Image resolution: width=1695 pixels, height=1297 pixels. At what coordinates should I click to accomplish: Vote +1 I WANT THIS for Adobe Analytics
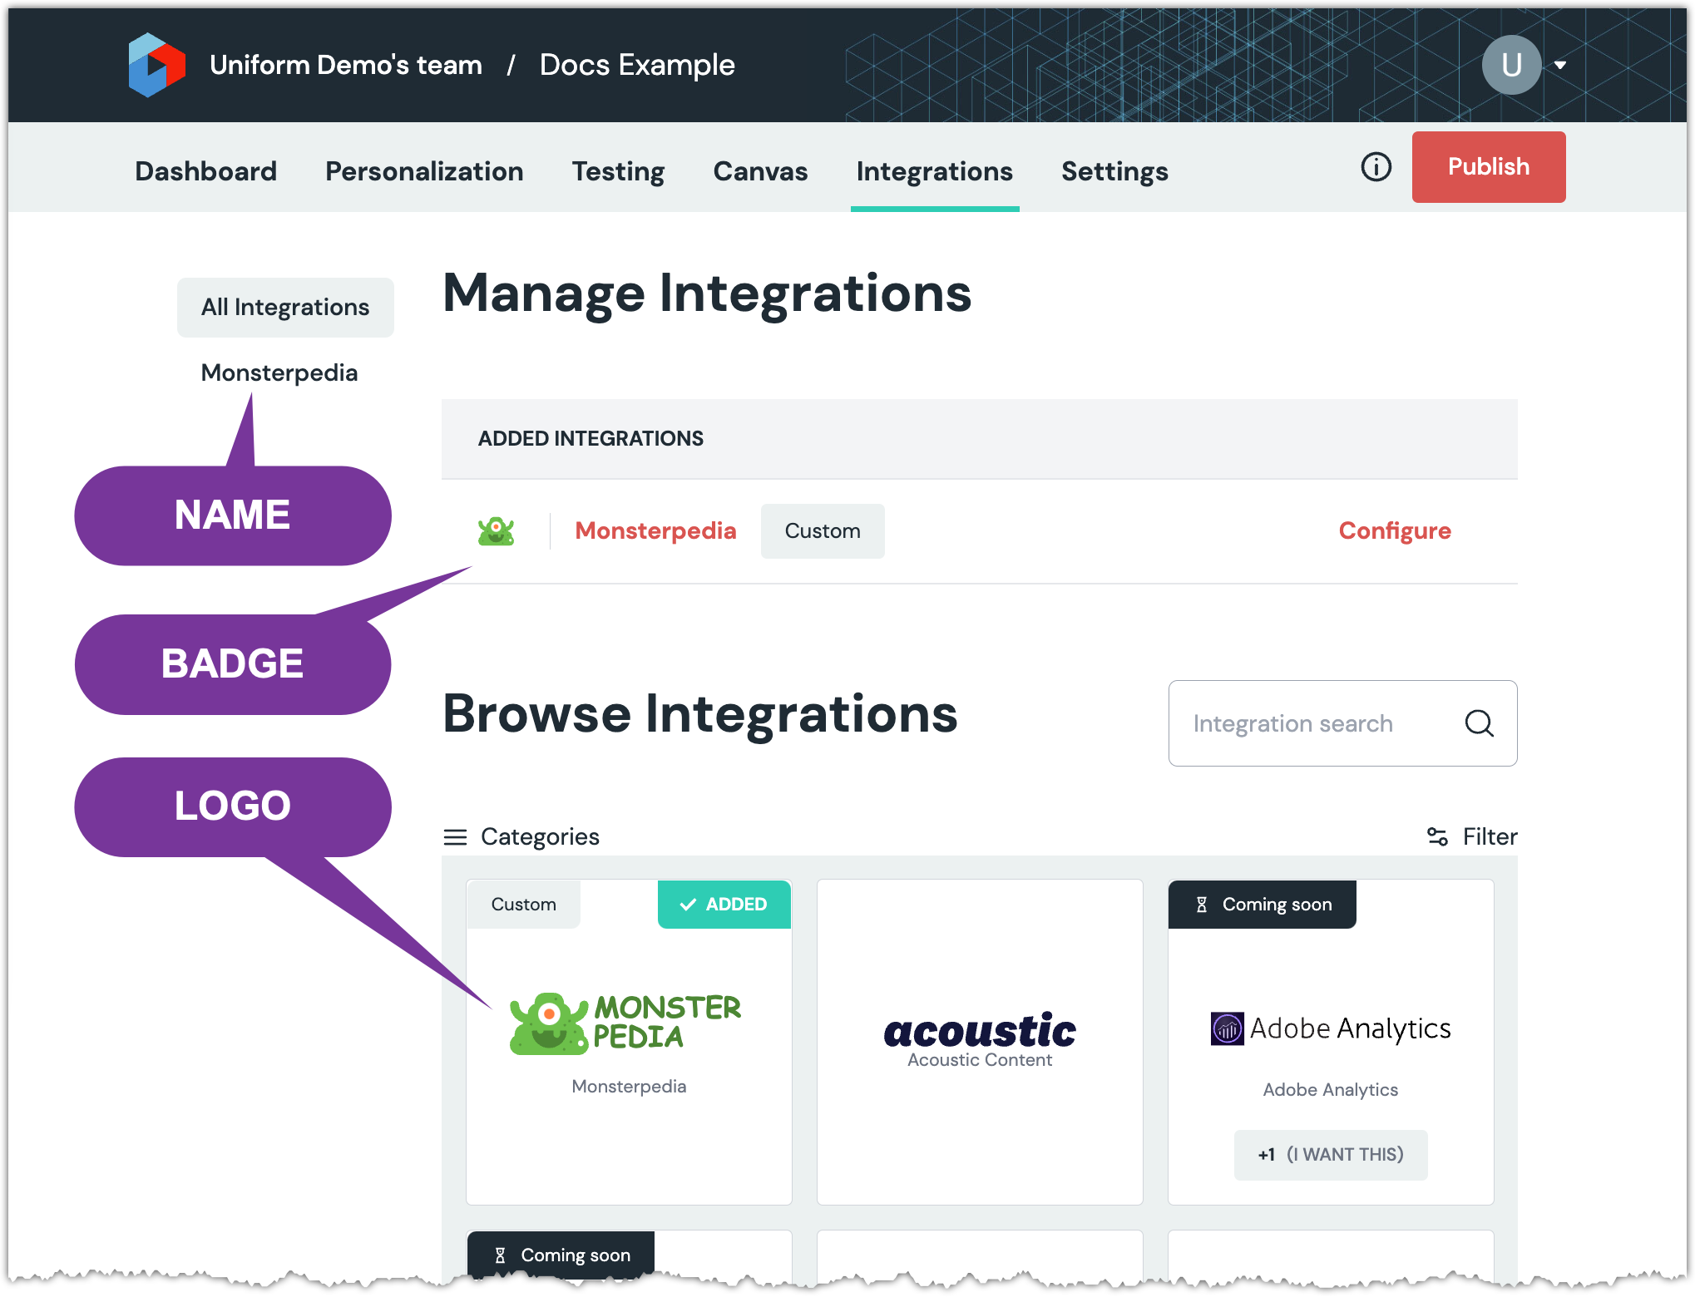tap(1330, 1154)
